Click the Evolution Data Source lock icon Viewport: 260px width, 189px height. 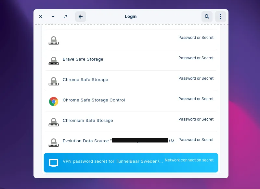tap(54, 142)
